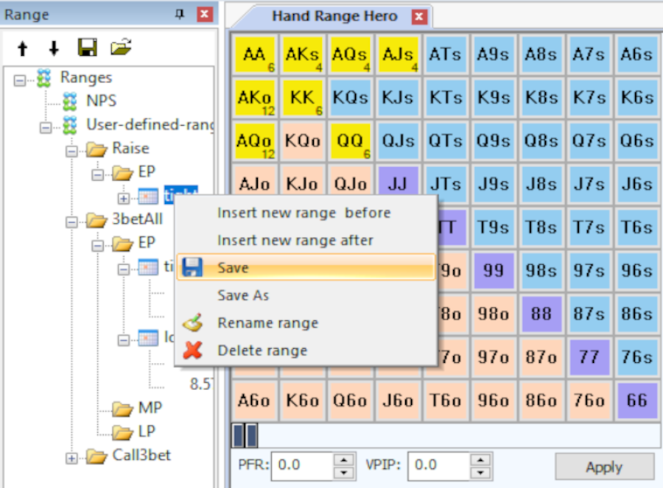Click the move range up arrow

click(x=23, y=49)
